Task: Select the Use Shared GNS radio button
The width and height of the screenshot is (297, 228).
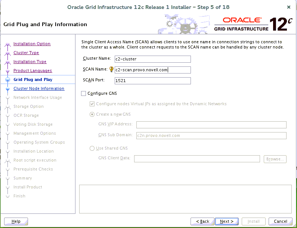Action: (92, 148)
